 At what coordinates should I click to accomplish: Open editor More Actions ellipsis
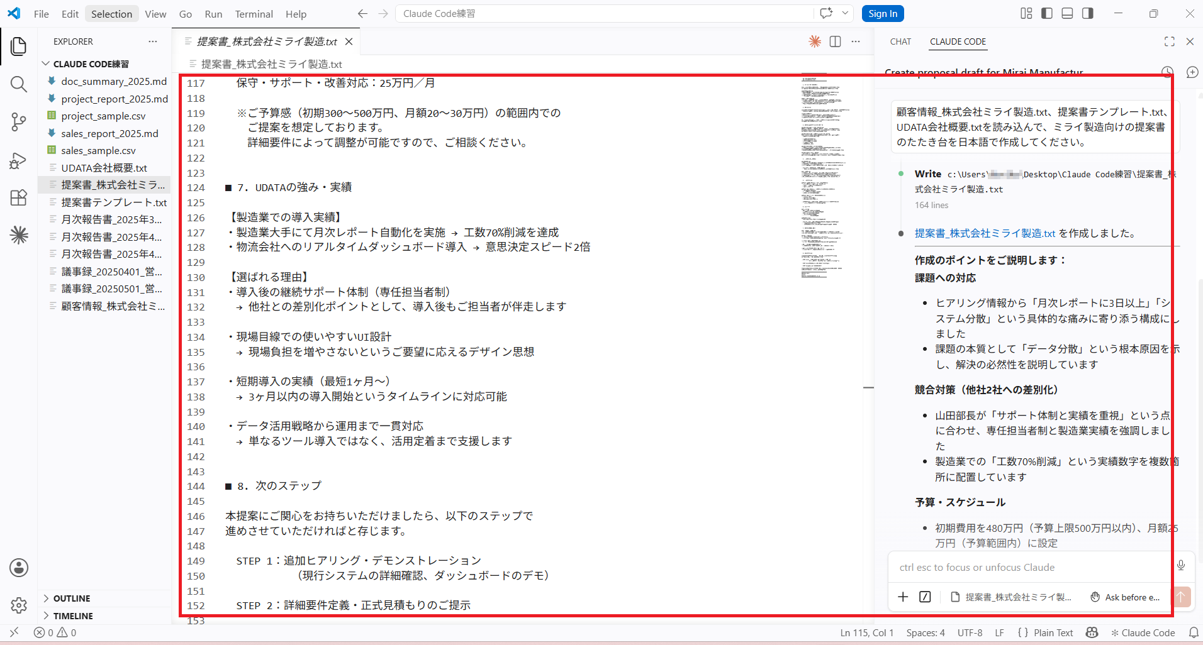856,41
